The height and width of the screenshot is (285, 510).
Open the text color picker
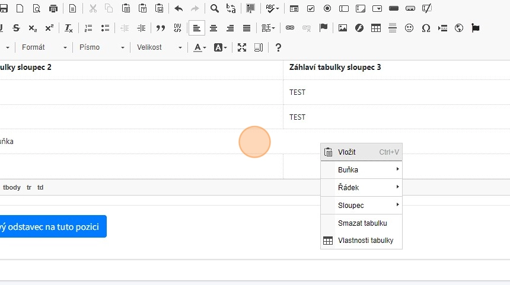coord(200,47)
